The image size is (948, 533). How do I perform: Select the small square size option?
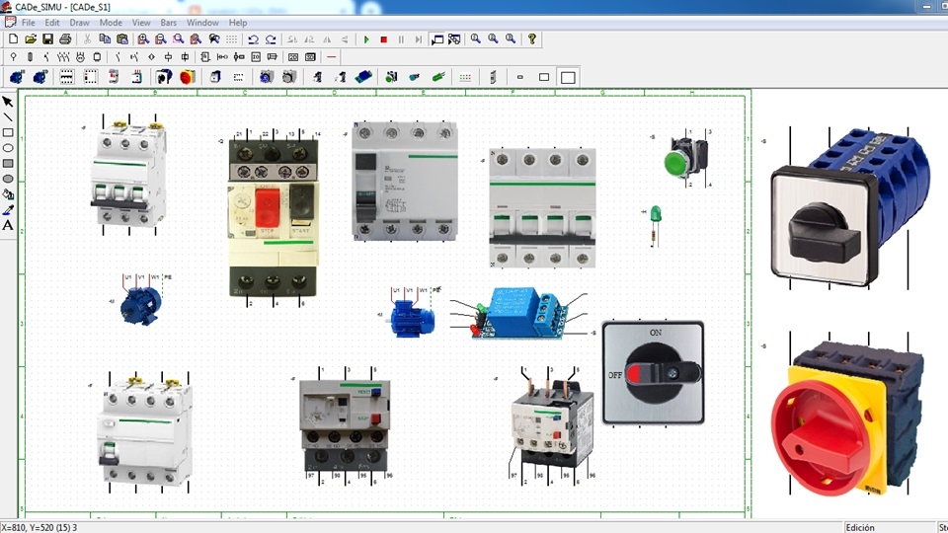click(520, 77)
